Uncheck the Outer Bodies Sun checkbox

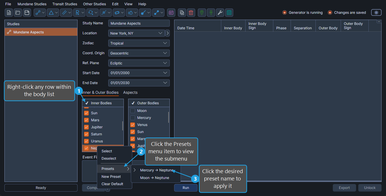[x=133, y=132]
